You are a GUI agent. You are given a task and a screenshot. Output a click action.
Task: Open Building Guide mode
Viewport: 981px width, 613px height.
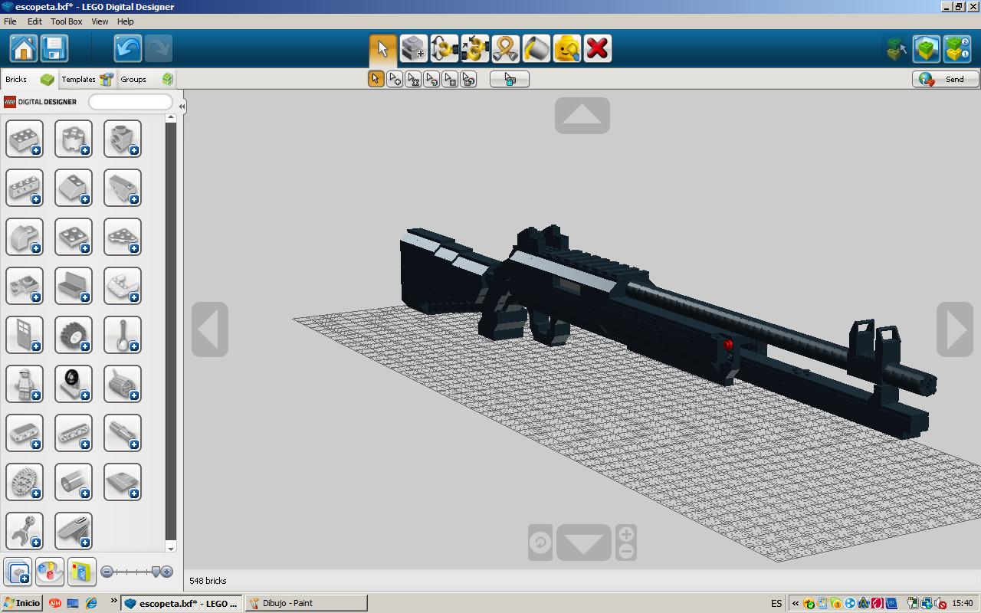956,48
